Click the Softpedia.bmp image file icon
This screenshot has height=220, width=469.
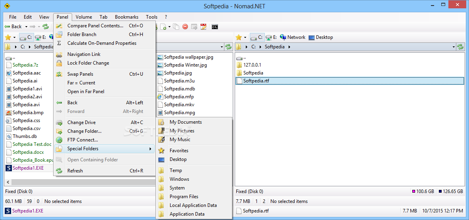[9, 113]
